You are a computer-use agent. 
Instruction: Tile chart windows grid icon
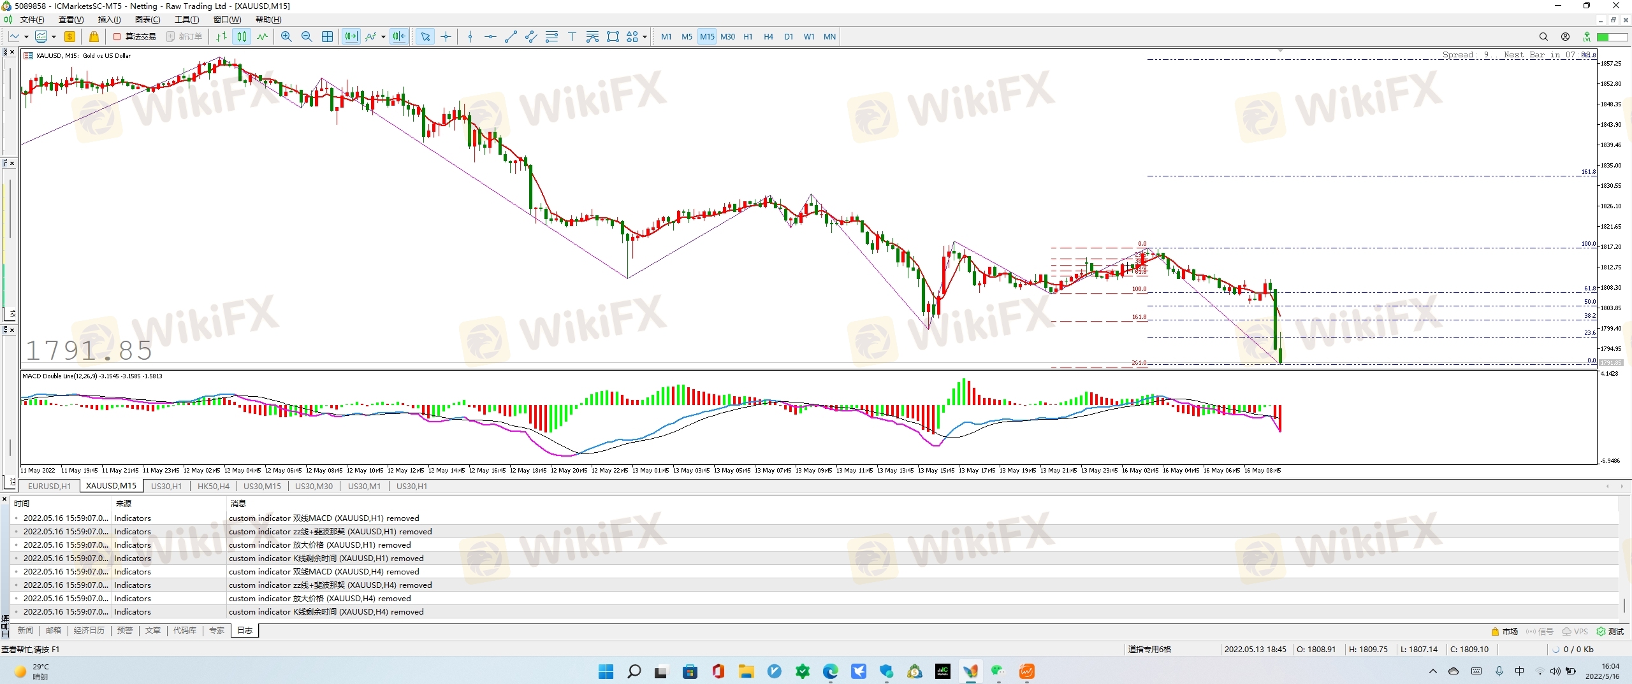tap(327, 37)
